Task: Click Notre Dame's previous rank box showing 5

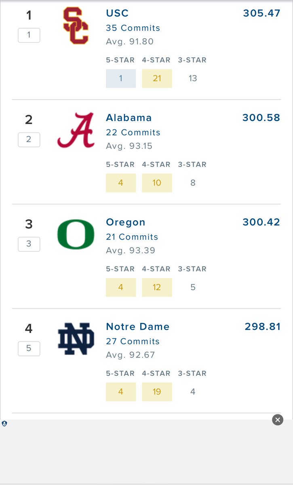Action: 29,348
